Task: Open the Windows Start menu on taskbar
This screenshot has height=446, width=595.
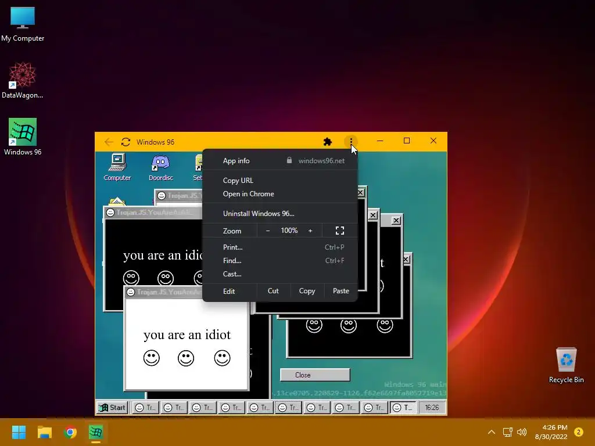Action: coord(19,432)
